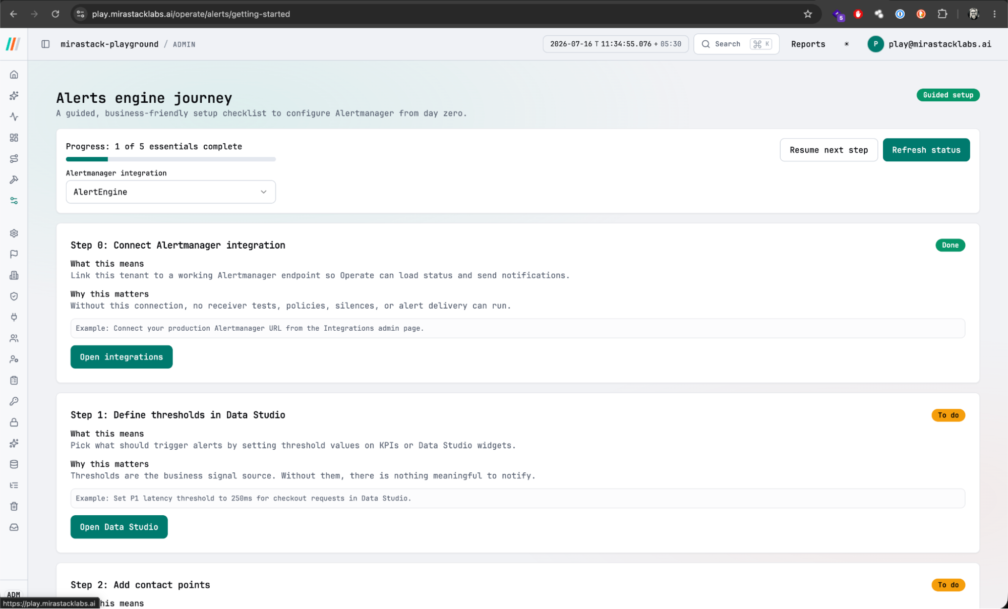Open the dashboard grid icon in the sidebar
Viewport: 1008px width, 609px height.
14,138
